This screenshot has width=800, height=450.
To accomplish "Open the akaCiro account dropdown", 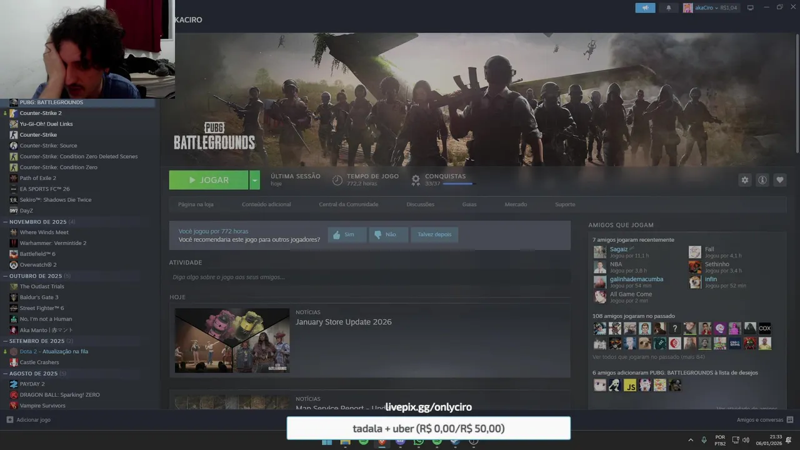I will 710,7.
